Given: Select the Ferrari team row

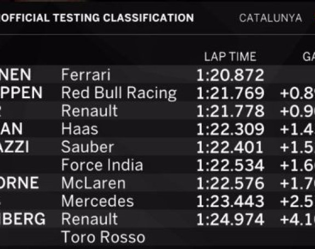Looking at the screenshot, I should point(158,75).
